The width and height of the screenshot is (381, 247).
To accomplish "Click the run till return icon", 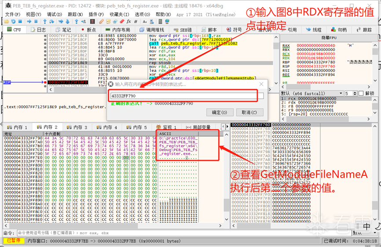I will (x=76, y=22).
